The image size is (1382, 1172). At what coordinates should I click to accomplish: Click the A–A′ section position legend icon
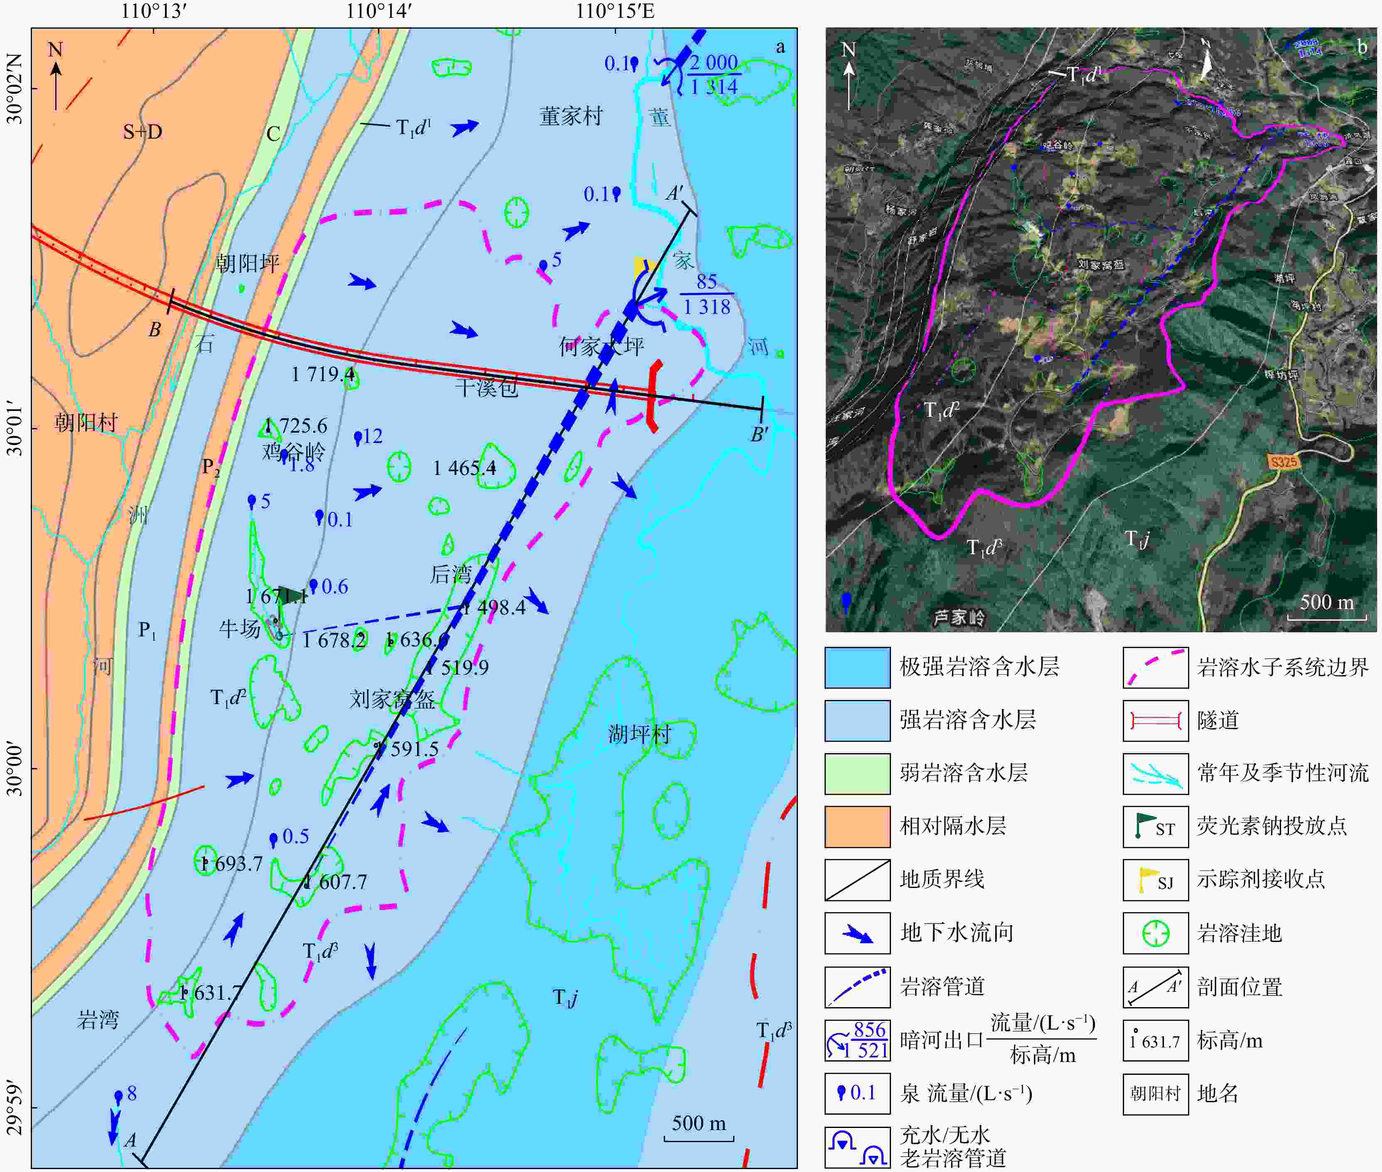[1155, 987]
